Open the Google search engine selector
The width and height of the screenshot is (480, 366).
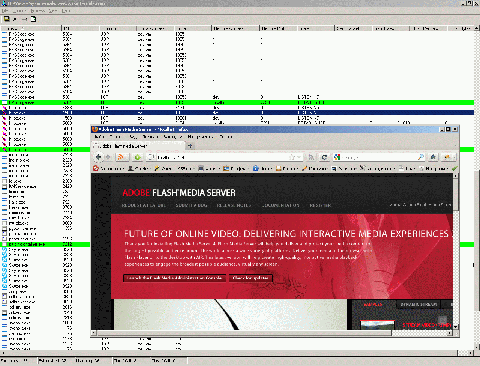[x=339, y=157]
